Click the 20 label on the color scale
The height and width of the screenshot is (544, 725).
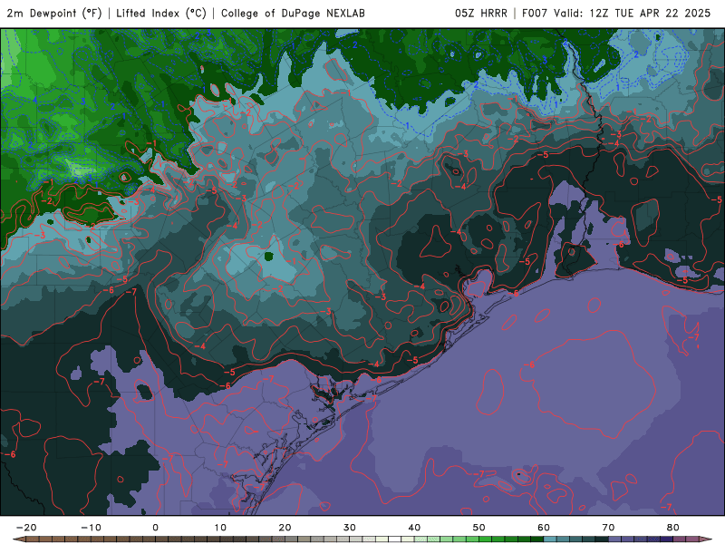(285, 528)
